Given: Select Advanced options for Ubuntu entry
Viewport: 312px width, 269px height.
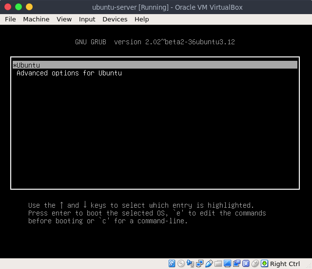Looking at the screenshot, I should [x=69, y=73].
